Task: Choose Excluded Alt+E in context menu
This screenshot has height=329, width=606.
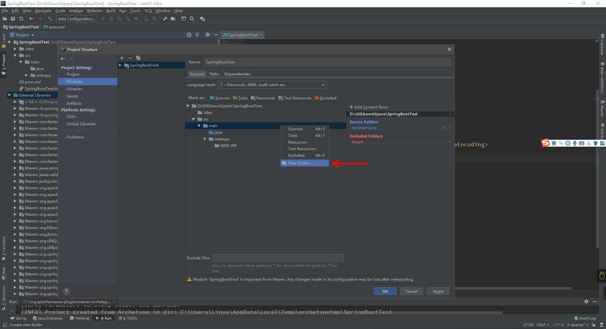Action: pos(305,156)
